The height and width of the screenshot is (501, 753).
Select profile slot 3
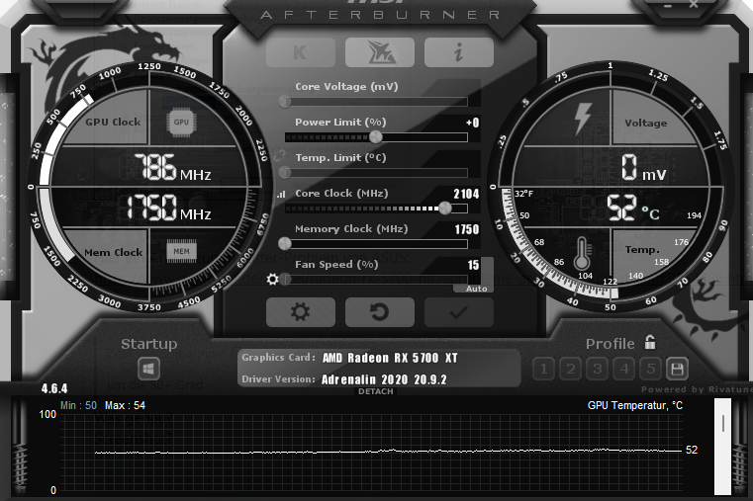pos(598,369)
